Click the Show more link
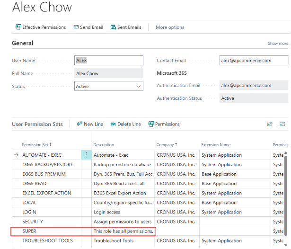Image resolution: width=291 pixels, height=249 pixels. click(x=278, y=44)
